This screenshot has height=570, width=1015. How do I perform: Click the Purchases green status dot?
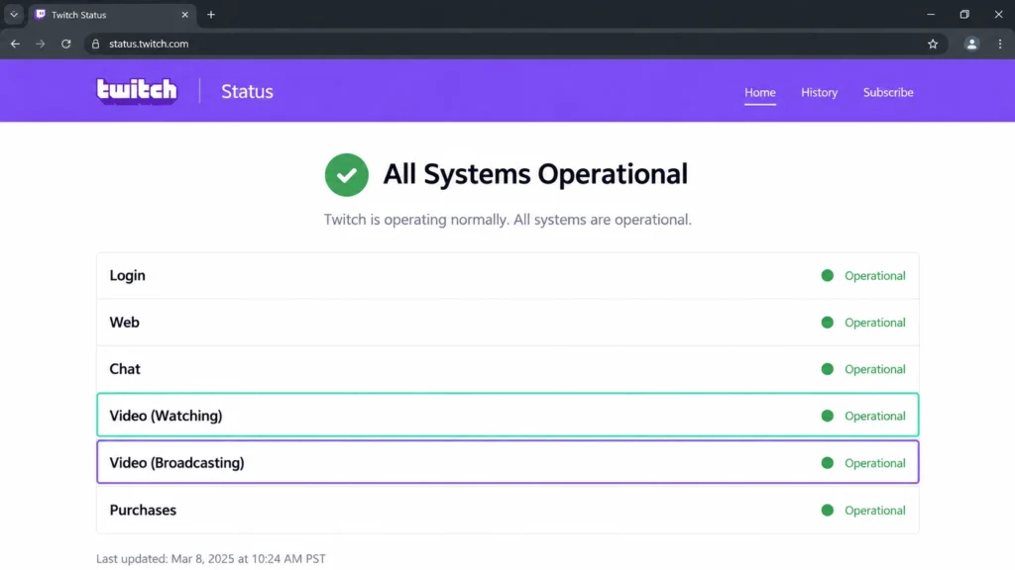[828, 510]
